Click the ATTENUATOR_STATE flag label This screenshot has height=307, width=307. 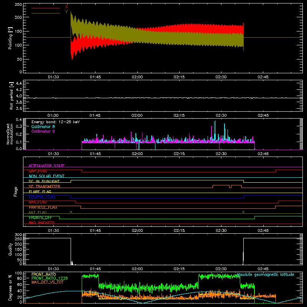pyautogui.click(x=46, y=166)
